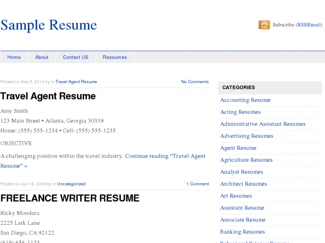Continue reading the Travel Agent Resume post
This screenshot has width=325, height=243.
103,161
